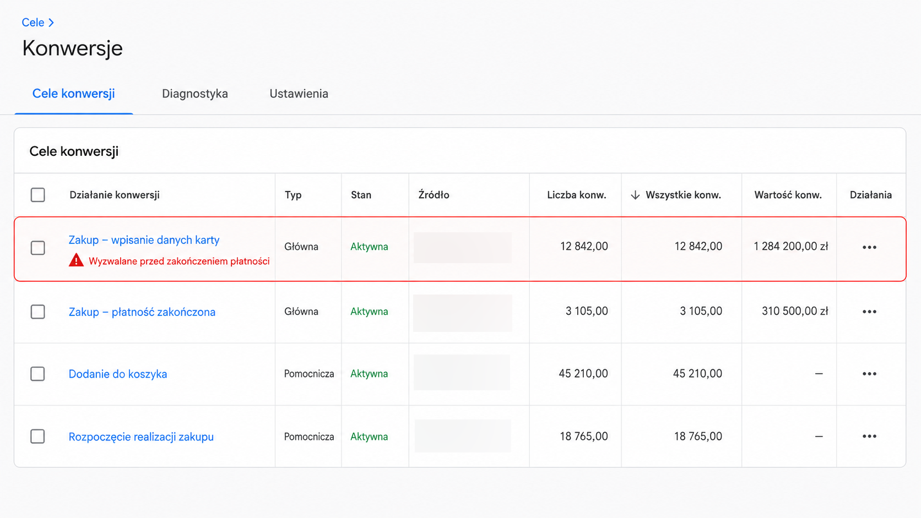The height and width of the screenshot is (518, 921).
Task: Click Aktywna status in Dodanie do koszyka row
Action: [x=369, y=374]
